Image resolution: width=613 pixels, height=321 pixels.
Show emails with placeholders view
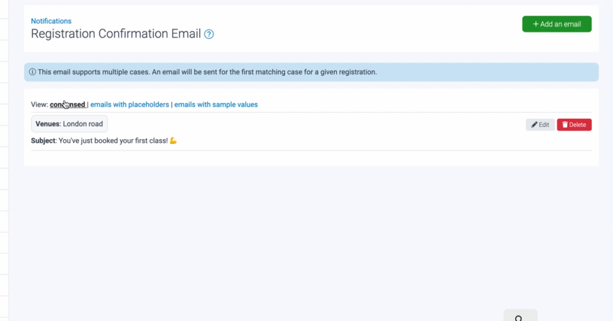[129, 105]
